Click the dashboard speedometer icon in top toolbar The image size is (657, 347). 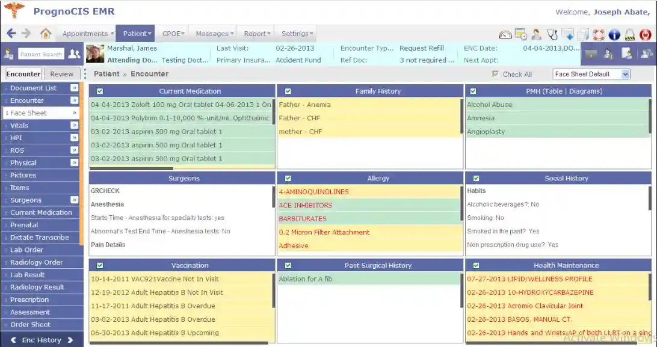coord(505,34)
